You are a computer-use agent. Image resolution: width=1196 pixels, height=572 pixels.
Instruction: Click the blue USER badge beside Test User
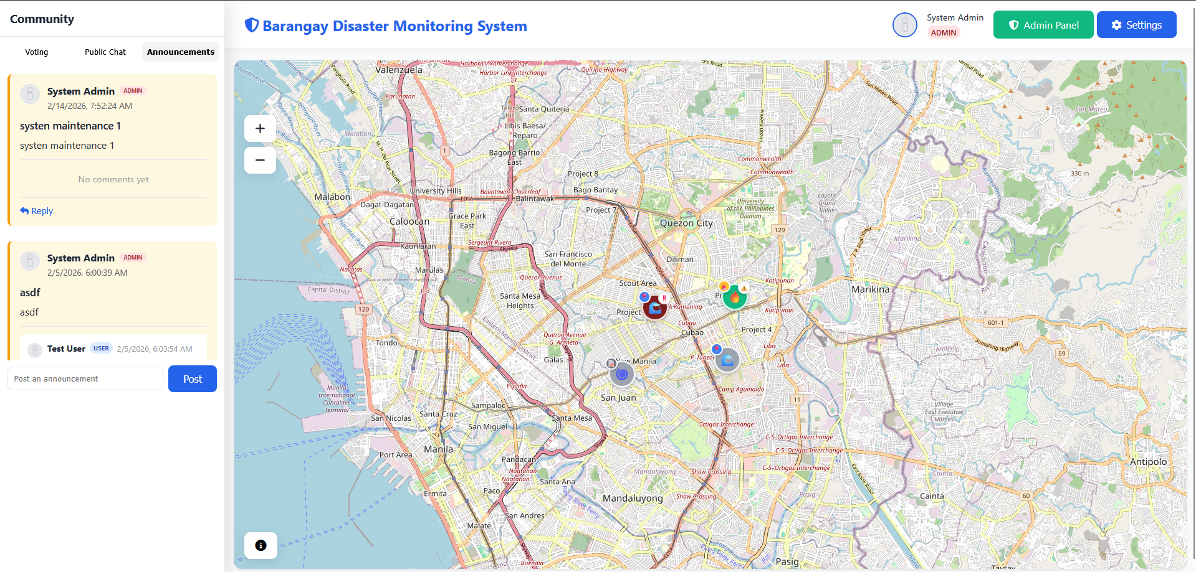[101, 349]
